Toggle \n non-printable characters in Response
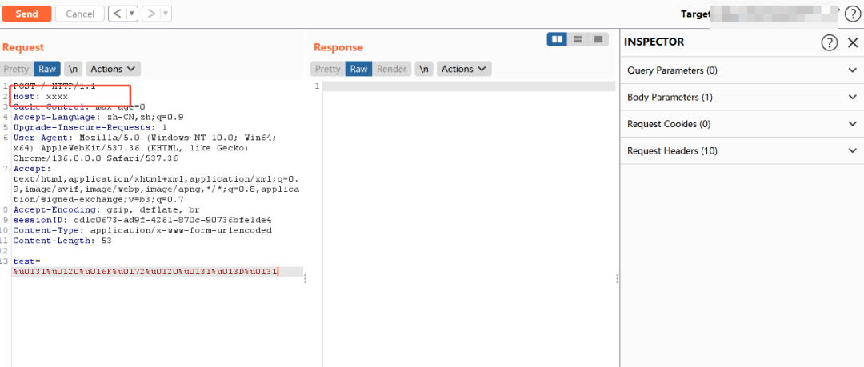 (x=424, y=69)
